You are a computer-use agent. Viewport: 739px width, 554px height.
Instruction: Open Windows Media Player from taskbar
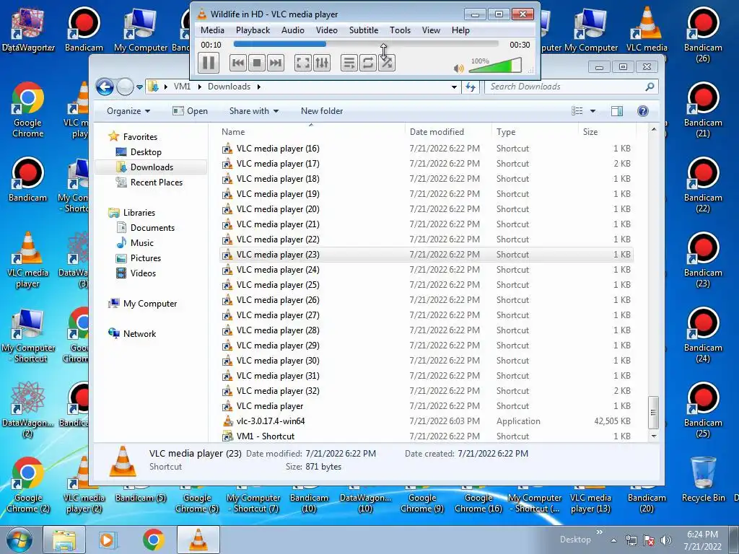coord(107,540)
